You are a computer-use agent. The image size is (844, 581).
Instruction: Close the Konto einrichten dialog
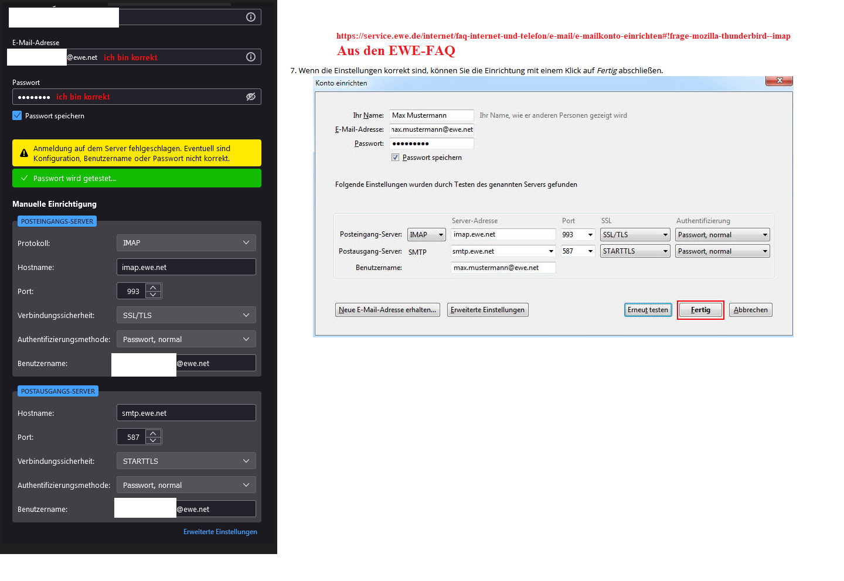(780, 81)
